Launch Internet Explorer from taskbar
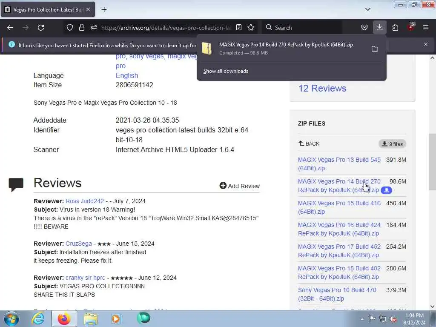The width and height of the screenshot is (436, 327). click(38, 318)
